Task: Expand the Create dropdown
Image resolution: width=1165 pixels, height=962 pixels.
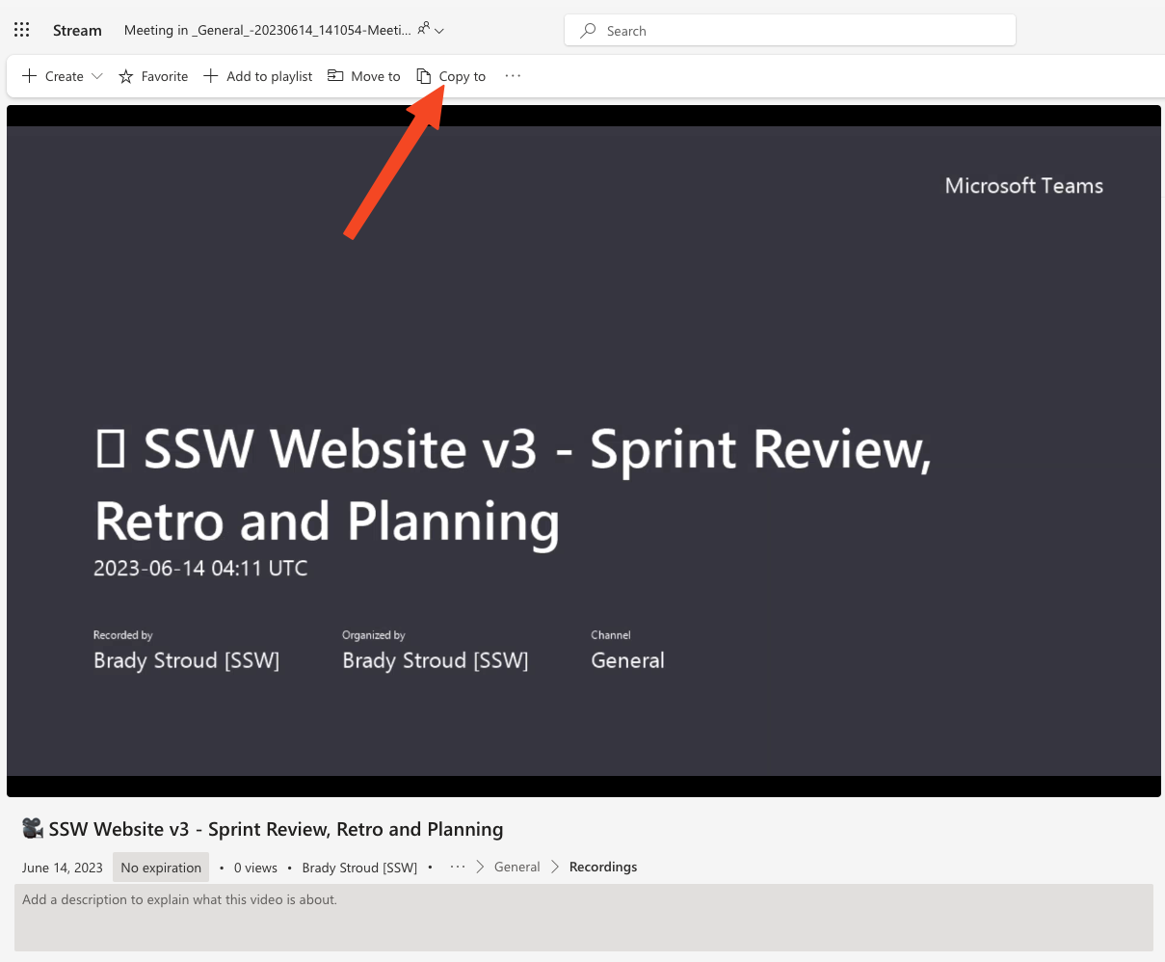Action: [x=62, y=76]
